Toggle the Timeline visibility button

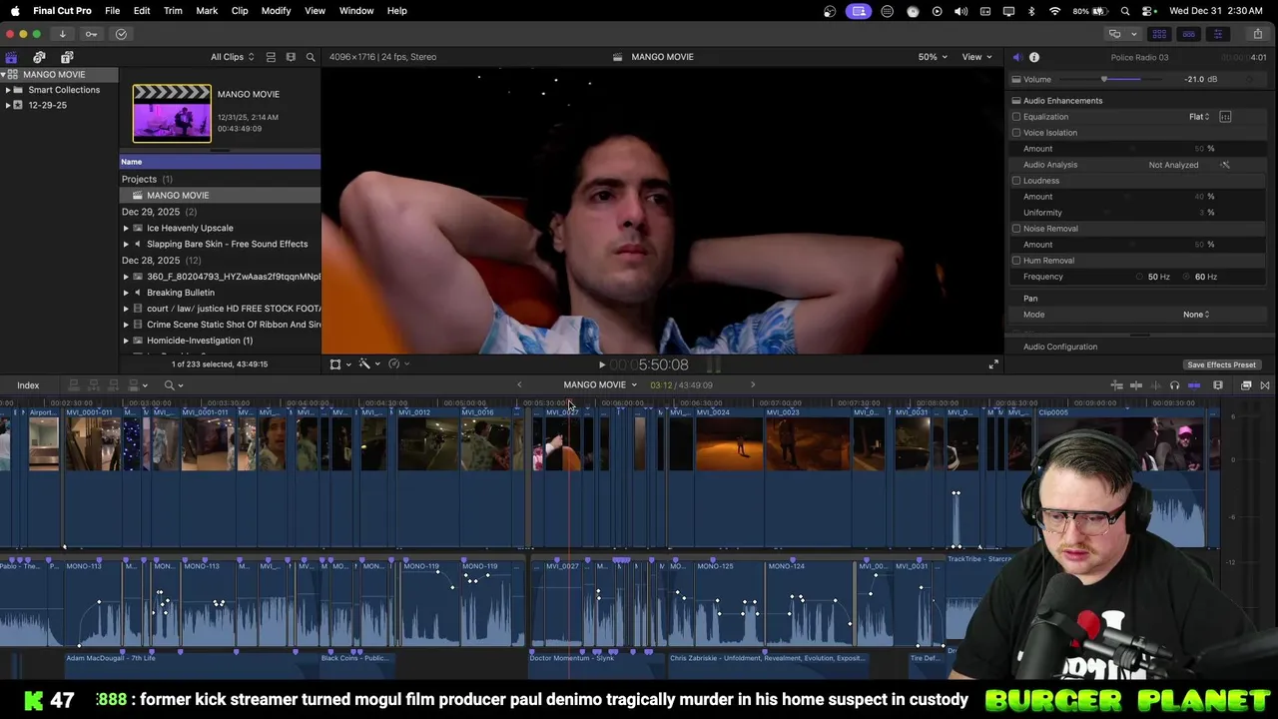(1188, 34)
